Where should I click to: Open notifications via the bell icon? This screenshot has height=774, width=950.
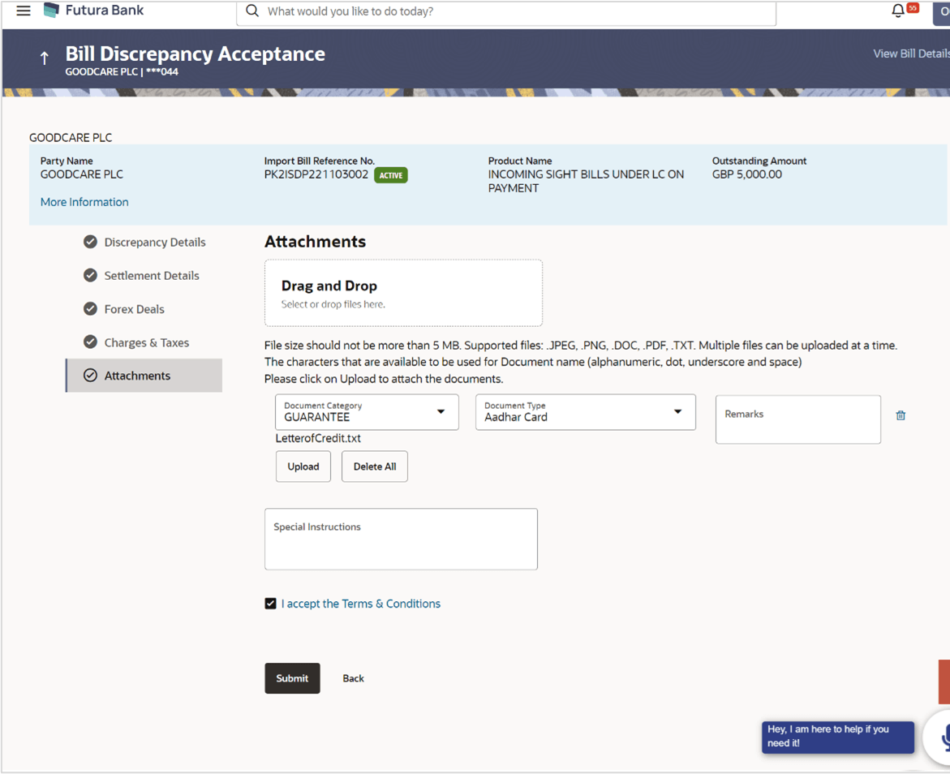[897, 11]
